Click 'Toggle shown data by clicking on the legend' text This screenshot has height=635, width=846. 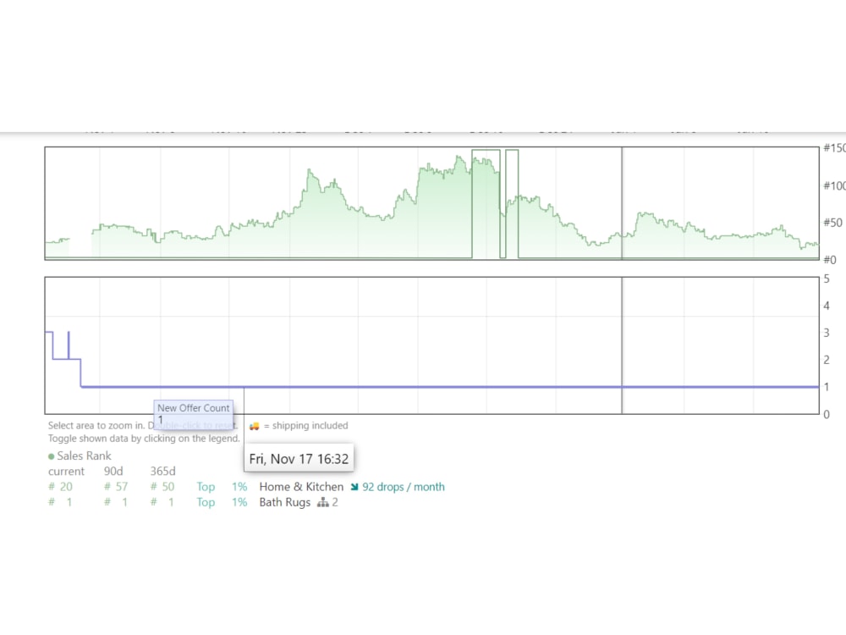144,439
